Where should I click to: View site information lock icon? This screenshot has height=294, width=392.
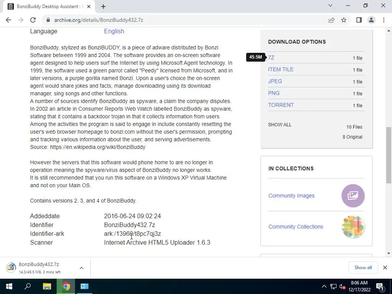tap(48, 20)
